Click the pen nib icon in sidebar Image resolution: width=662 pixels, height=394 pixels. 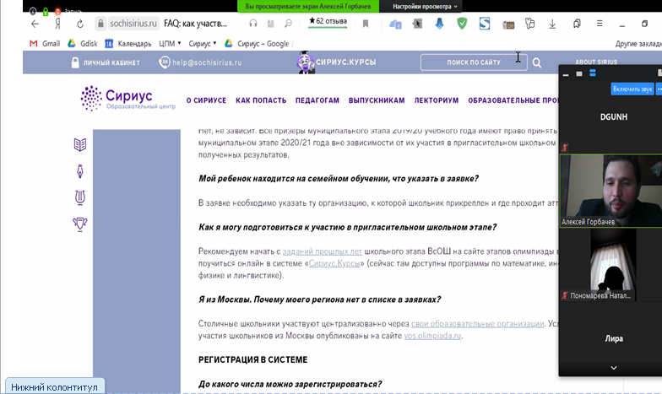tap(79, 171)
